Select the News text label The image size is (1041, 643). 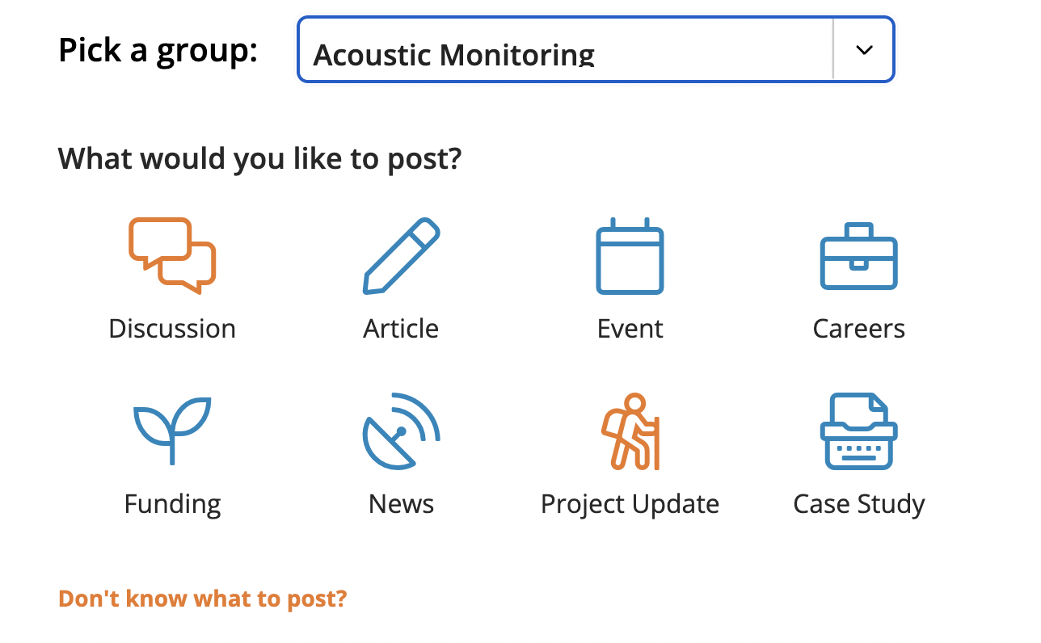[x=401, y=504]
